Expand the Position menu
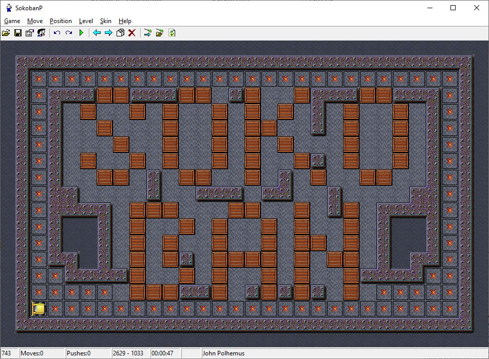 [61, 21]
